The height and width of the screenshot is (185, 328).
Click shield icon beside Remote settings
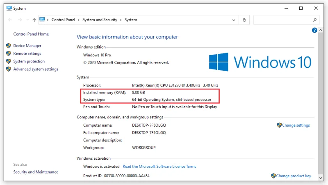click(x=8, y=53)
